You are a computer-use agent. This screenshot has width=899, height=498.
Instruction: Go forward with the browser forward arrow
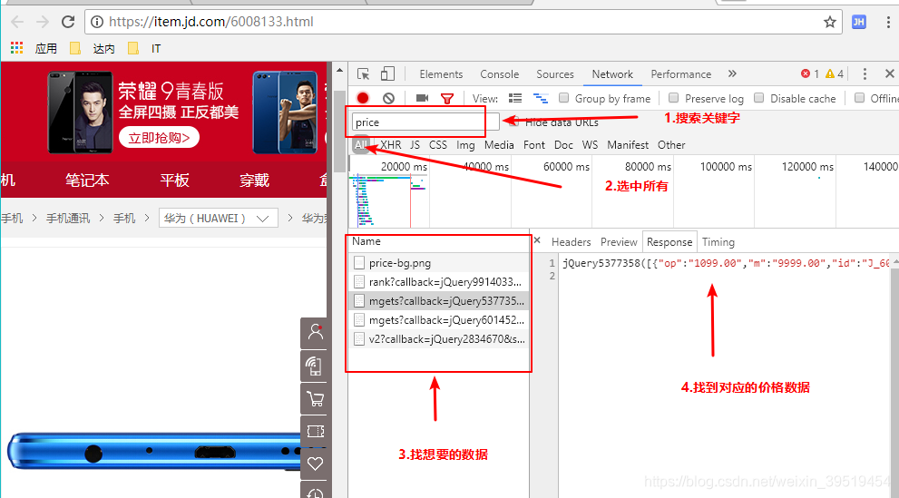click(x=43, y=22)
